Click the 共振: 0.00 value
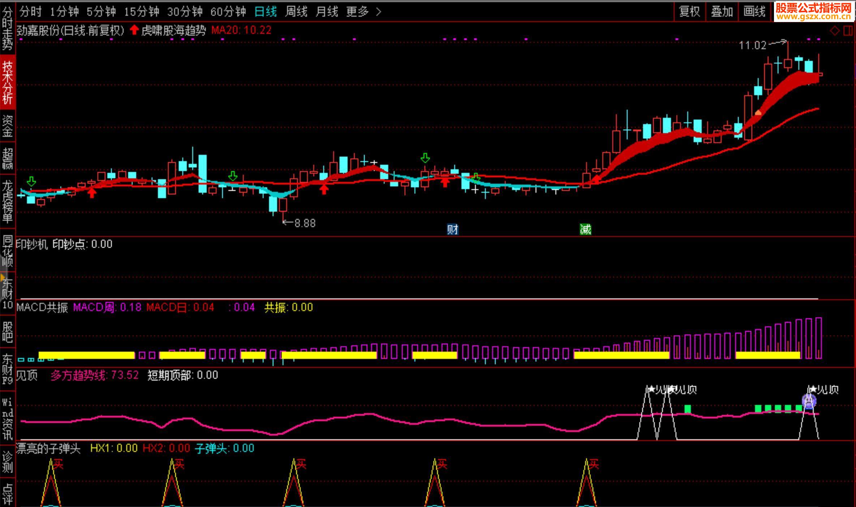The width and height of the screenshot is (856, 507). pos(289,308)
